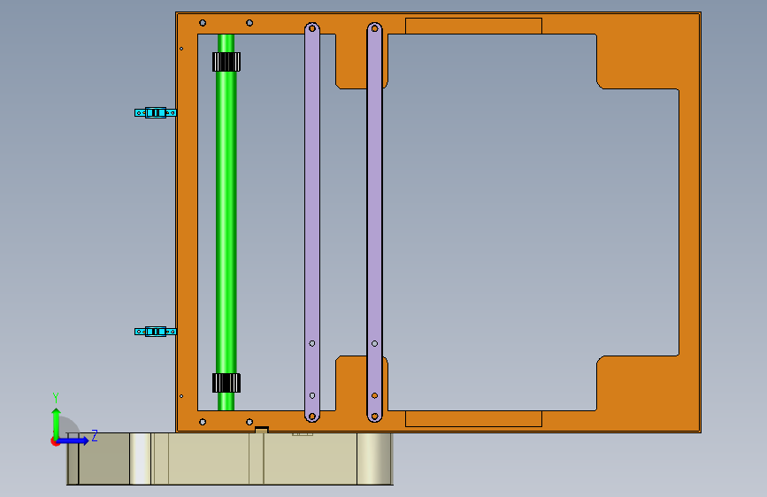Select the lower cyan latch on the frame edge
Image resolution: width=767 pixels, height=497 pixels.
156,332
